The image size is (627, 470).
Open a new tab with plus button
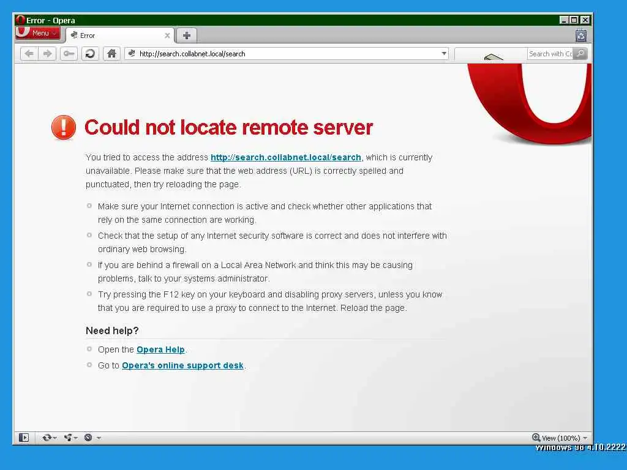(186, 35)
